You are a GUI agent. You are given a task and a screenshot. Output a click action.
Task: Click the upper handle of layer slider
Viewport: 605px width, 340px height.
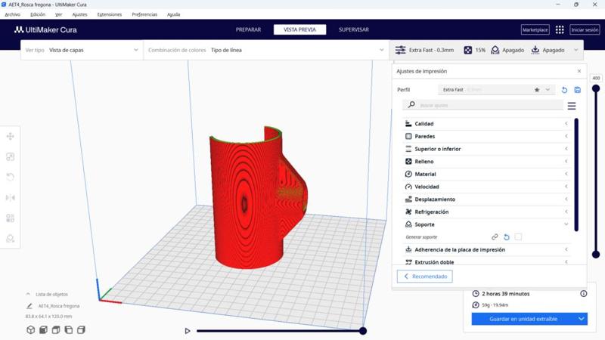pyautogui.click(x=596, y=88)
